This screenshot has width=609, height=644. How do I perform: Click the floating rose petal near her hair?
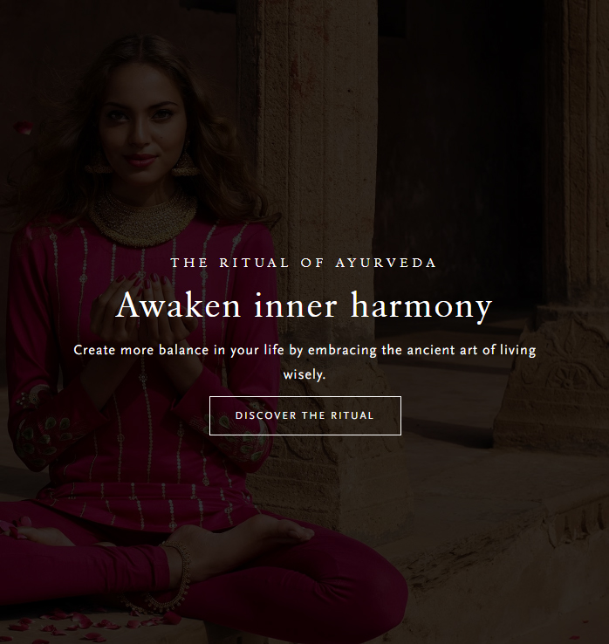coord(24,127)
